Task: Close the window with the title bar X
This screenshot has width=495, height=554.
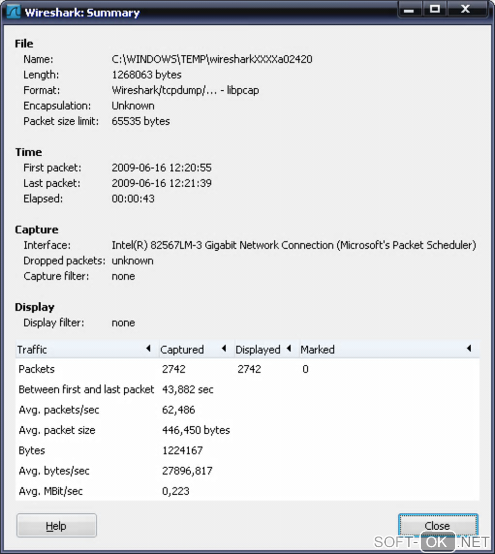Action: tap(466, 10)
